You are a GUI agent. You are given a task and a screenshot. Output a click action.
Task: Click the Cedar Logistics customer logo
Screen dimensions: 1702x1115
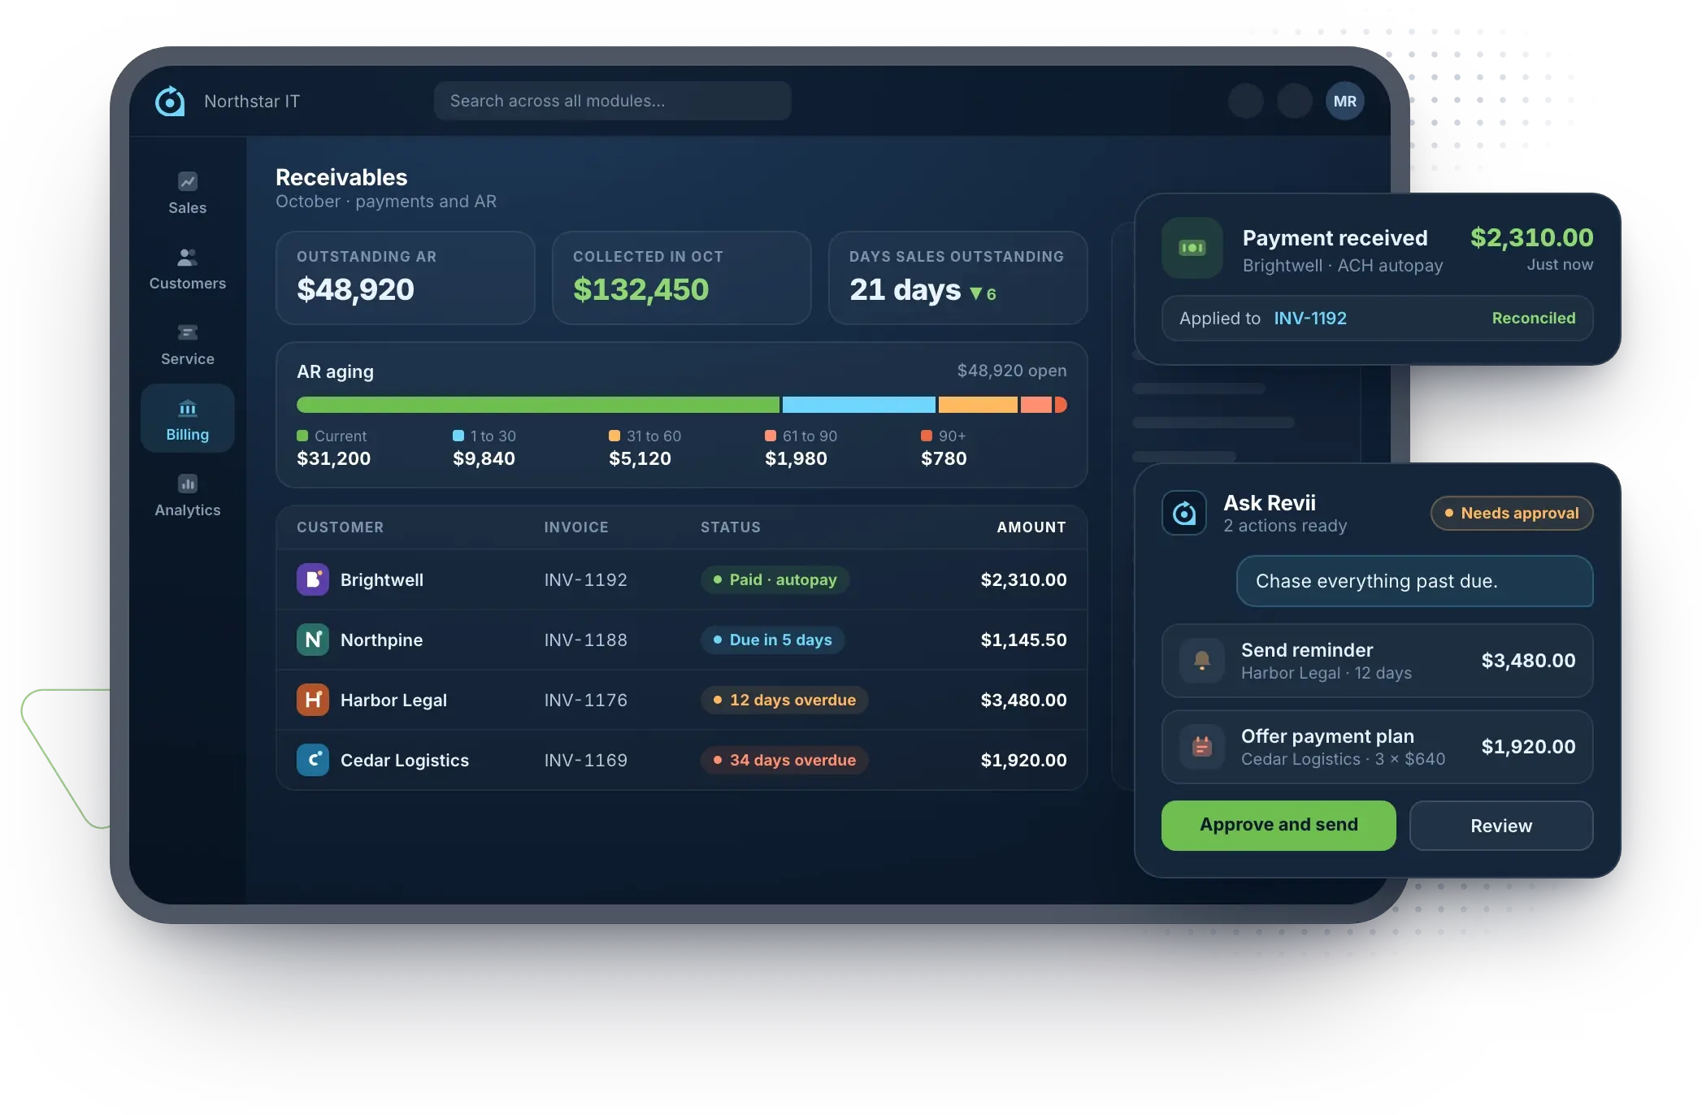click(312, 760)
